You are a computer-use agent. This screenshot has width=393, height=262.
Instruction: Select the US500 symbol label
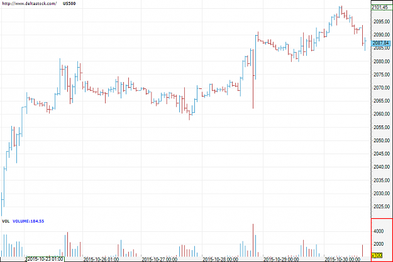pos(69,4)
